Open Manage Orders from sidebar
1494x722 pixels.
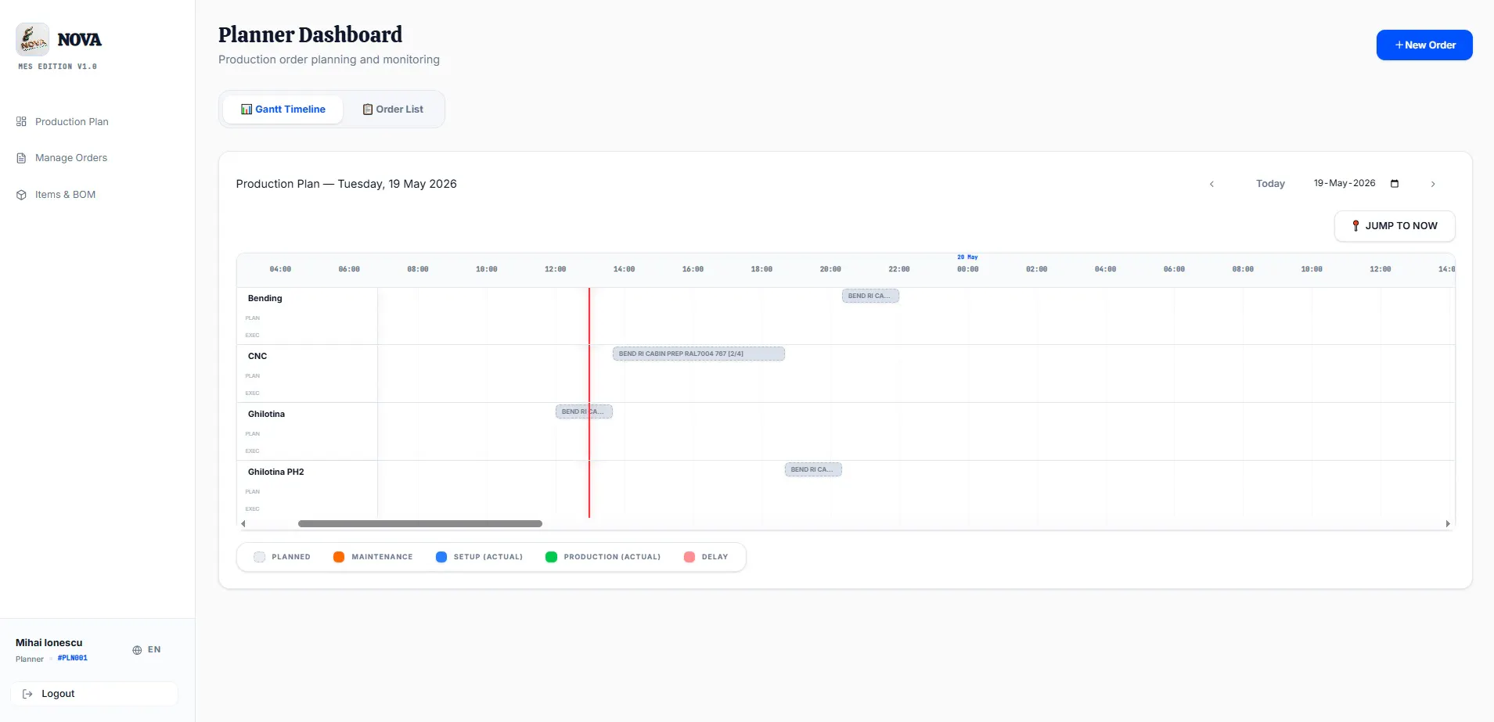coord(70,158)
